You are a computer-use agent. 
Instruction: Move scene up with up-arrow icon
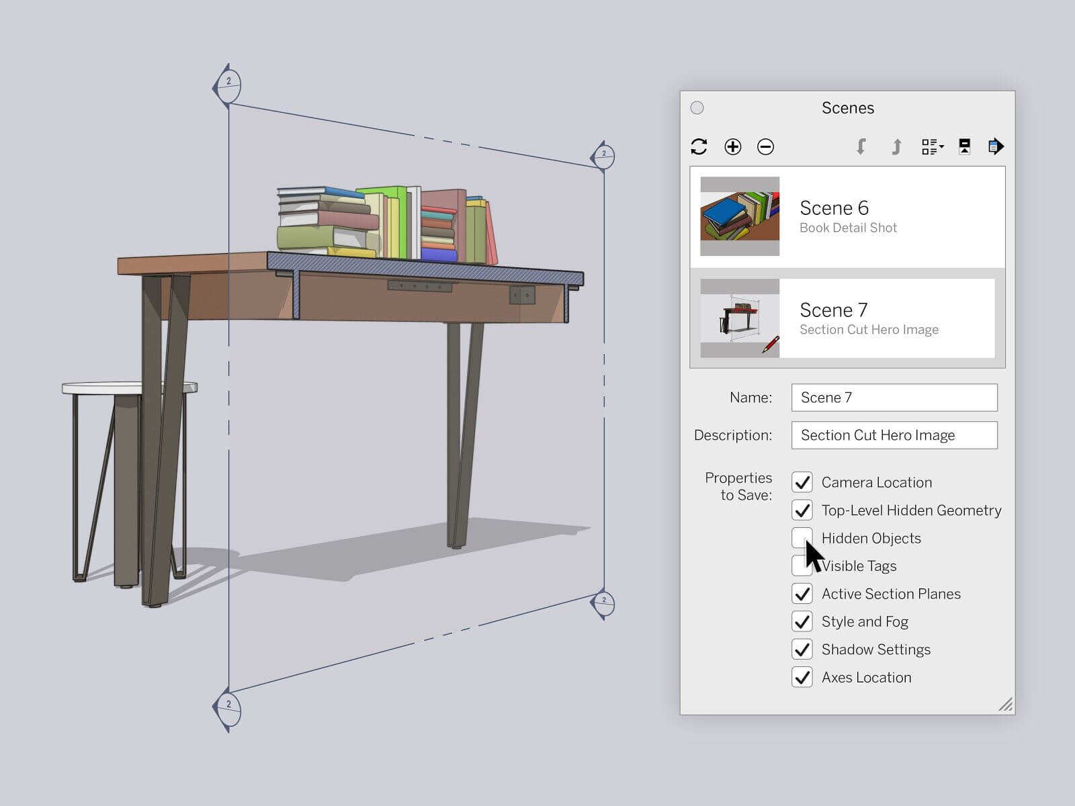pyautogui.click(x=896, y=146)
